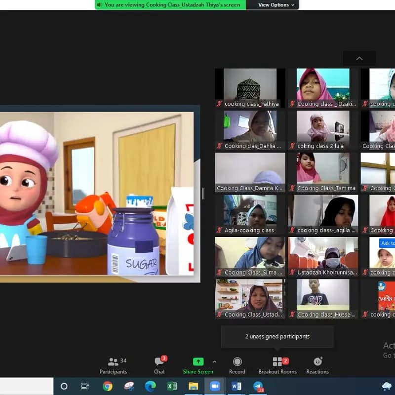Select the Cooking class _Dzaki video tile

(323, 88)
